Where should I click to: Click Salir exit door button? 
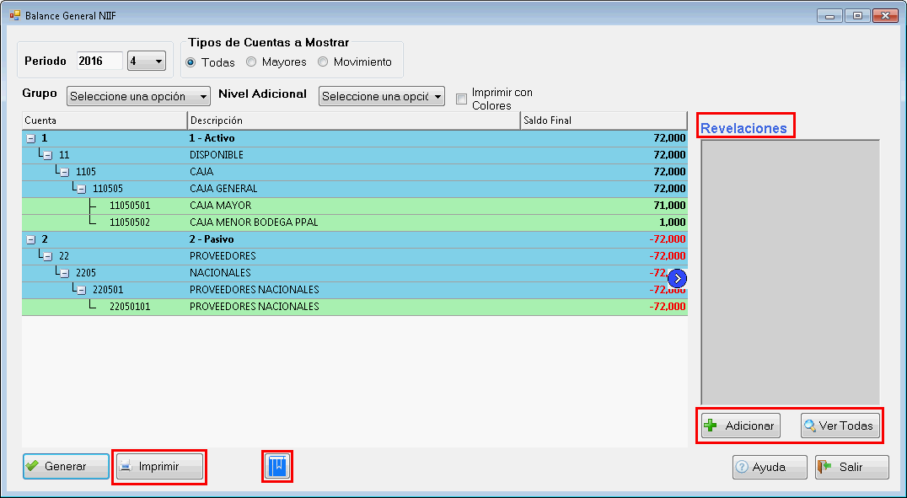tap(851, 467)
